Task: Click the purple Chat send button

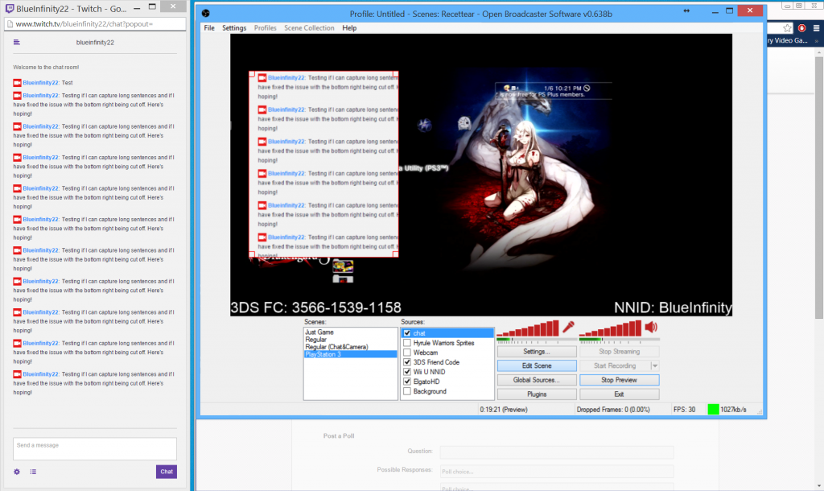Action: pos(167,472)
